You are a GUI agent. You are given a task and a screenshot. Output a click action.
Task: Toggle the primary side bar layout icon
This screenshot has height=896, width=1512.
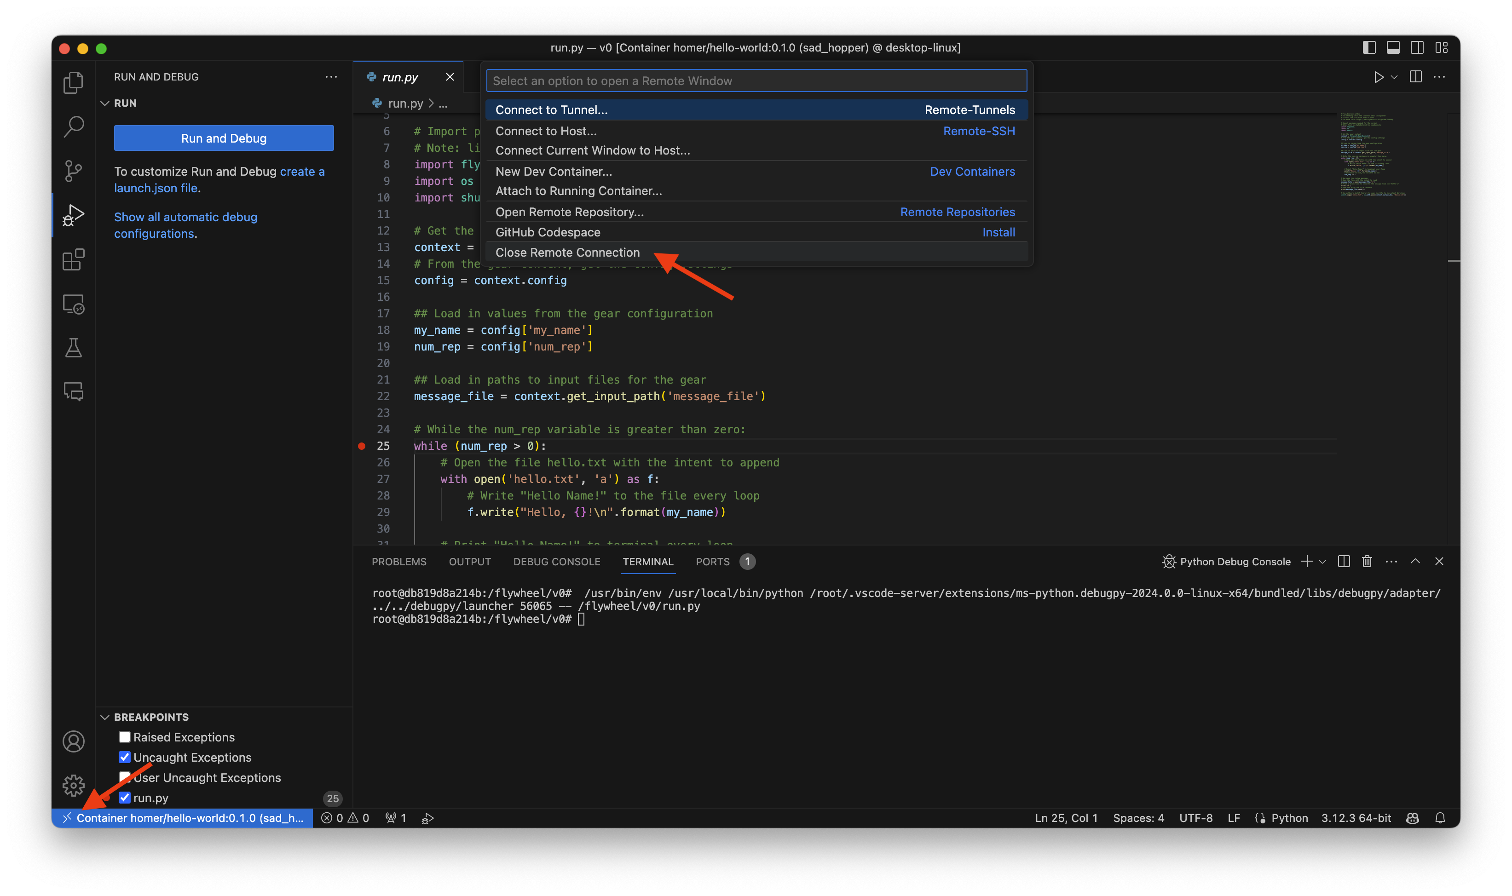pyautogui.click(x=1369, y=48)
